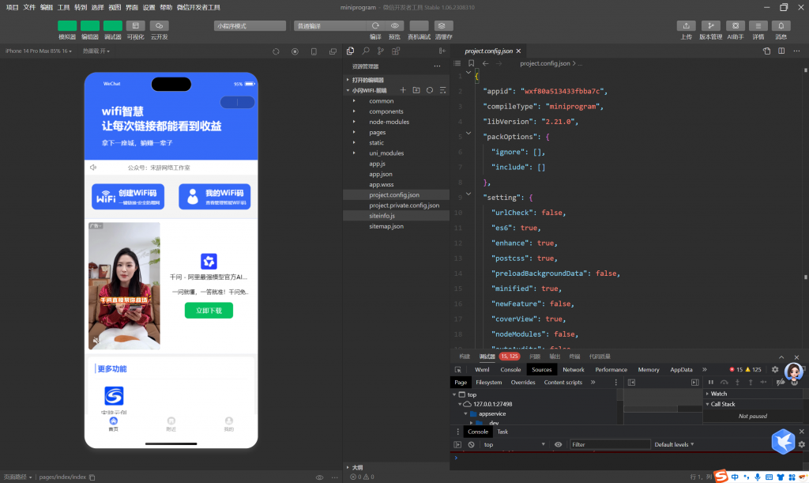Click the 创建WiFi码 button in simulator
809x483 pixels.
tap(126, 197)
